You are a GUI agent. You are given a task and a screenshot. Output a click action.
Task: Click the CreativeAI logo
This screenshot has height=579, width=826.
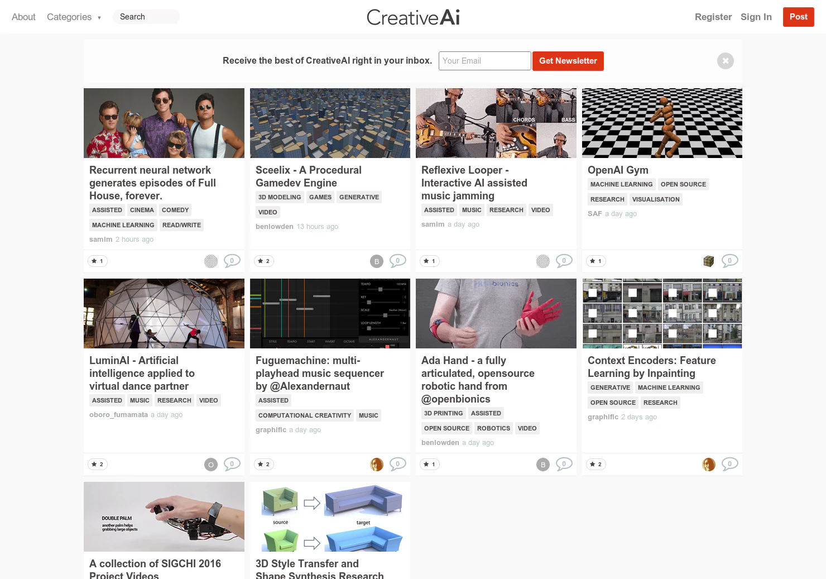[413, 17]
